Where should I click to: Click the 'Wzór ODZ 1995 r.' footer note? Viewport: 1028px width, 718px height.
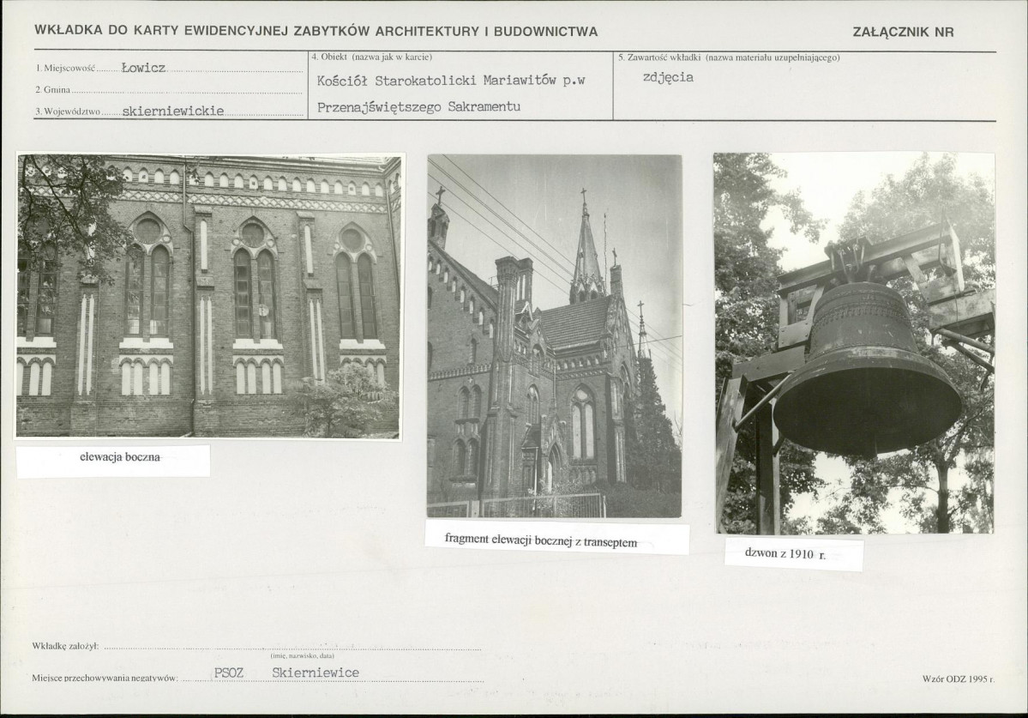958,679
